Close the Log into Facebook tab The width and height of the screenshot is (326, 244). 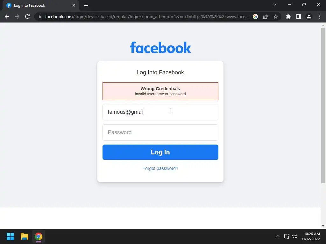[x=74, y=5]
